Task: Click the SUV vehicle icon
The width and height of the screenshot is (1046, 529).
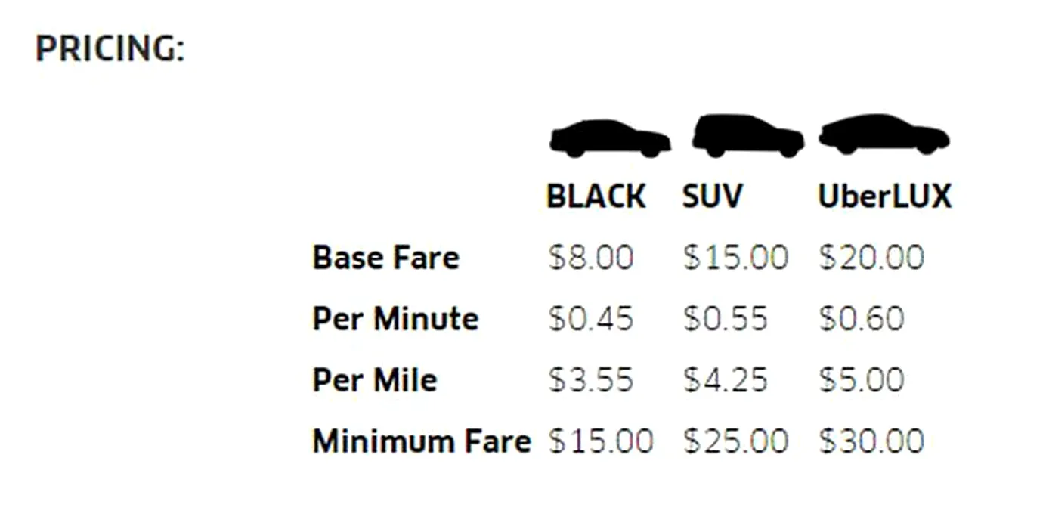Action: point(747,137)
